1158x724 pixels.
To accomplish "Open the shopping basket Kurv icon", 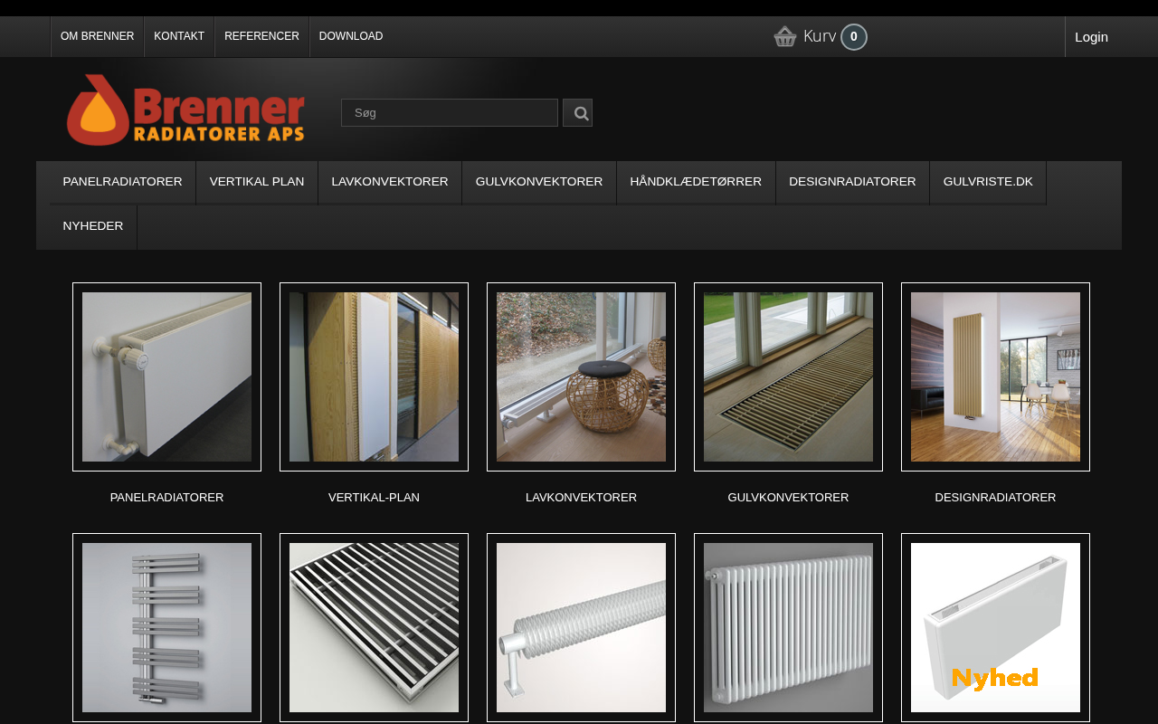I will coord(785,36).
